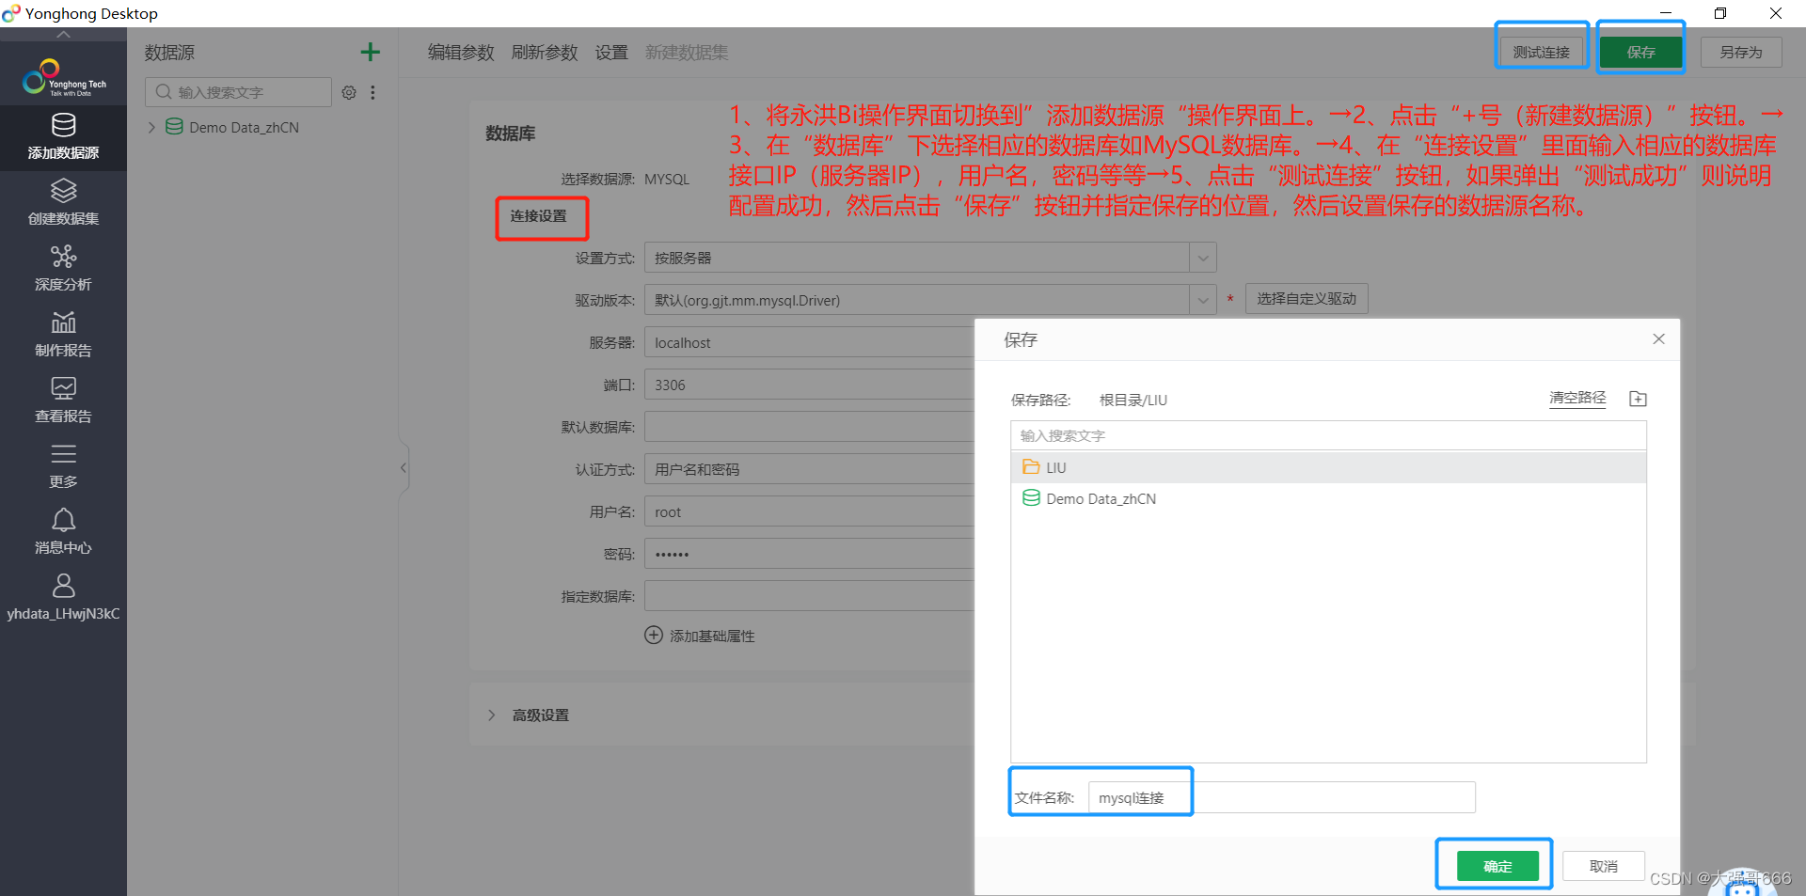This screenshot has width=1806, height=896.
Task: Click the 添加基础属性 plus icon
Action: (654, 635)
